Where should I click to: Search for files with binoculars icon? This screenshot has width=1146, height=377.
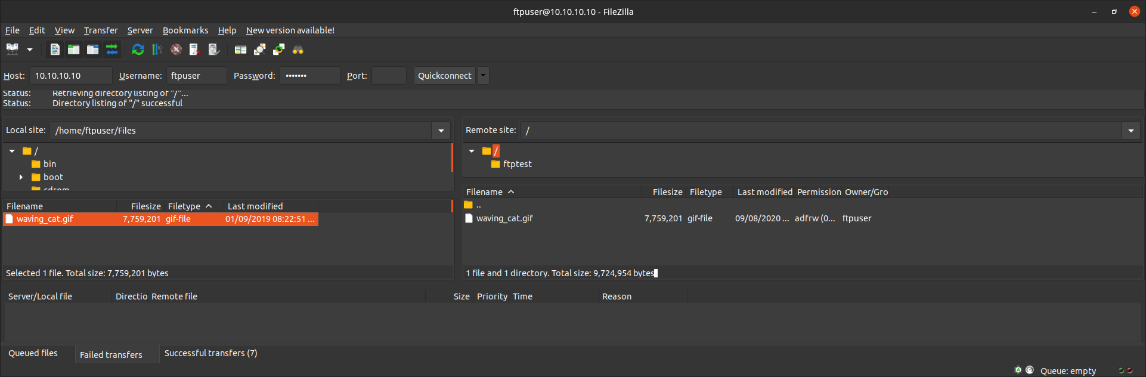[298, 50]
